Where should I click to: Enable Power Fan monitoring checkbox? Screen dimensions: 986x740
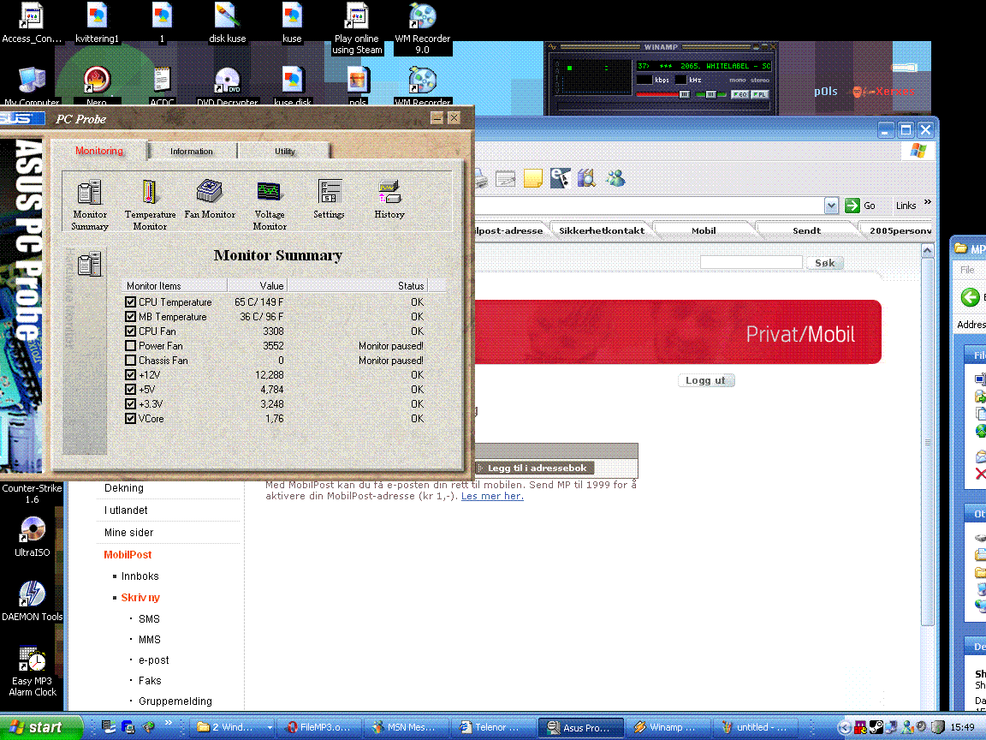(x=130, y=345)
